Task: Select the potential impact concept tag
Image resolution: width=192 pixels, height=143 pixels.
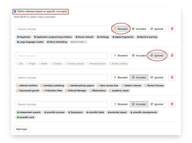Action: point(117,112)
